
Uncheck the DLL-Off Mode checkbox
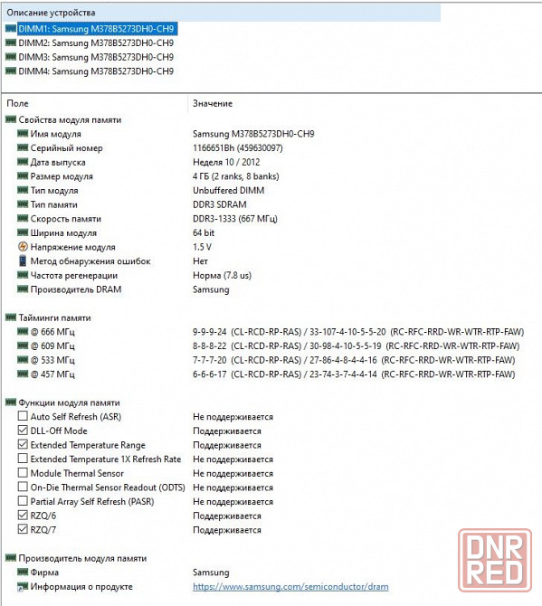click(23, 431)
